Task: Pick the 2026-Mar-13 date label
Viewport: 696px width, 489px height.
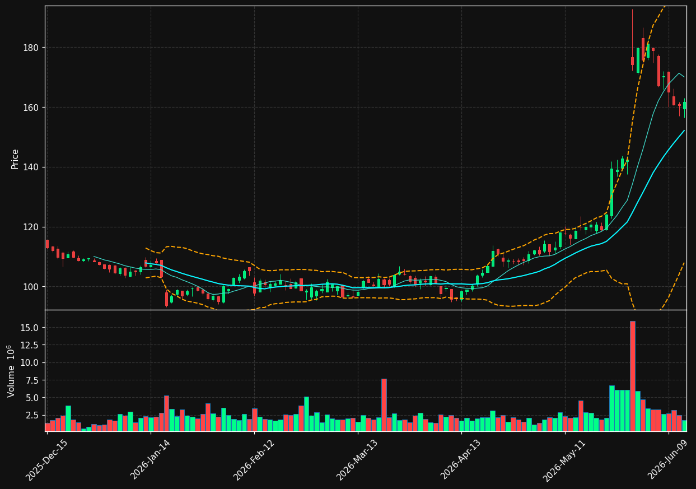Action: point(357,459)
